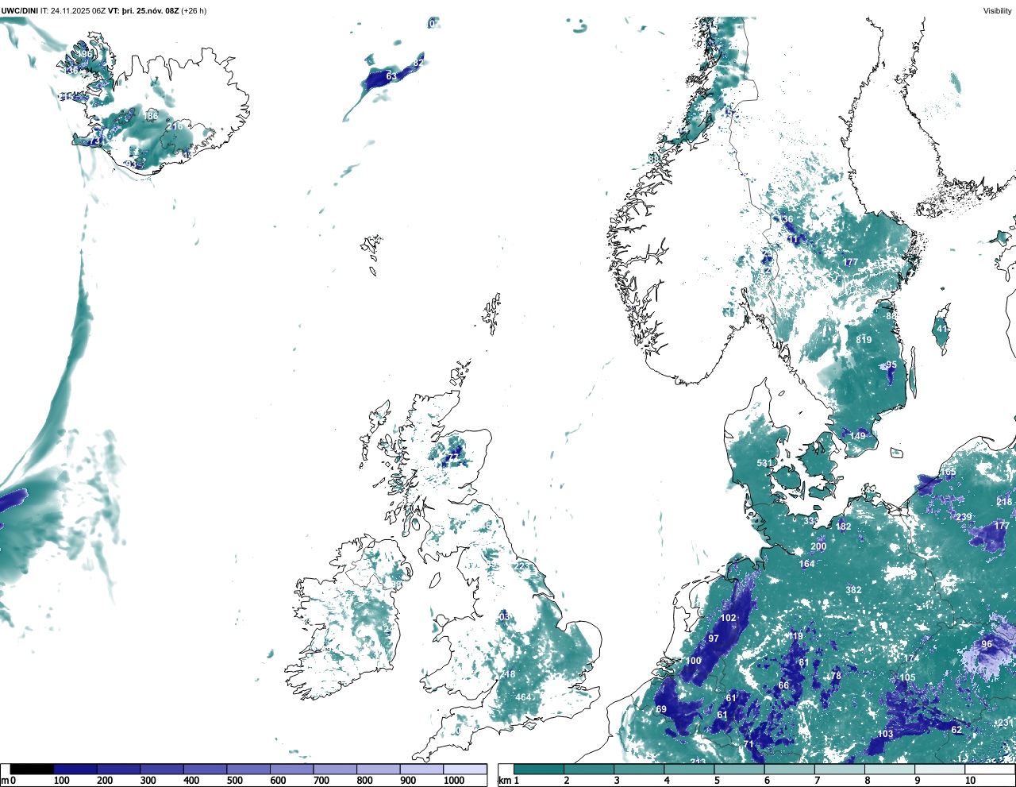Click the 'Visibility' title label
1016x787 pixels.
click(997, 11)
